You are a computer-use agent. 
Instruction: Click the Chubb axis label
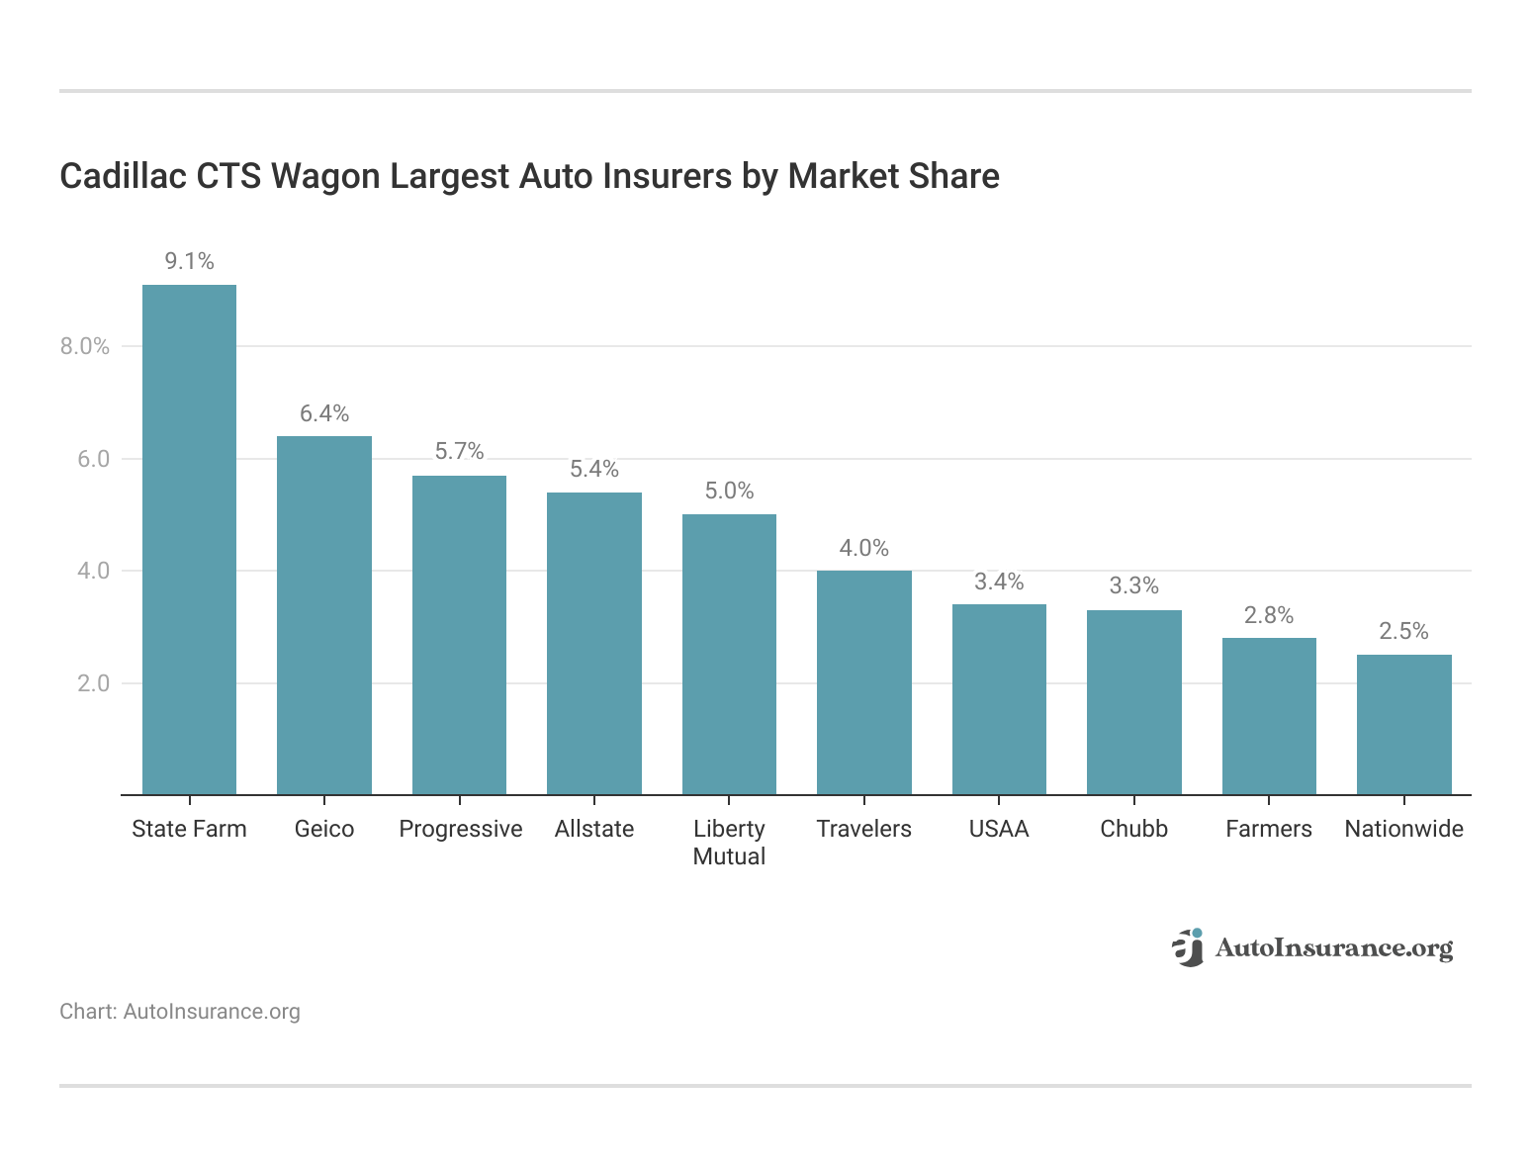(x=1134, y=829)
